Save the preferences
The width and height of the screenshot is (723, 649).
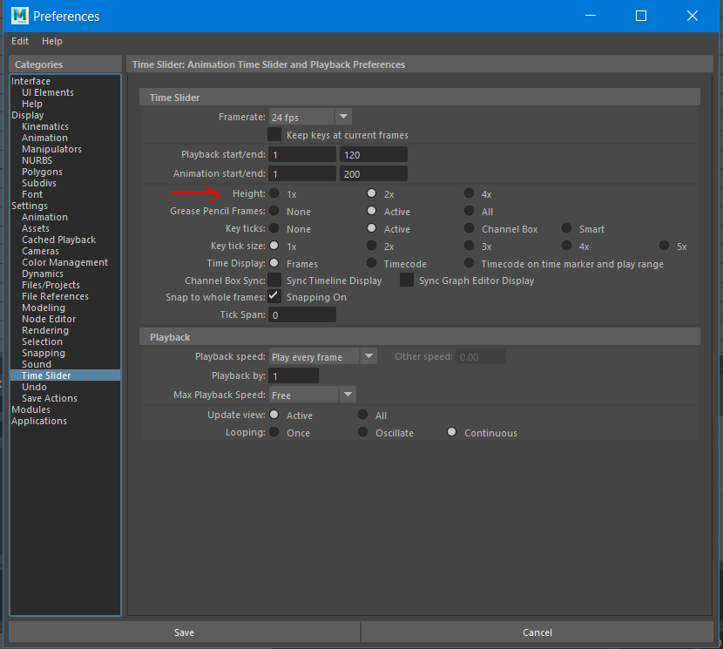(x=184, y=632)
